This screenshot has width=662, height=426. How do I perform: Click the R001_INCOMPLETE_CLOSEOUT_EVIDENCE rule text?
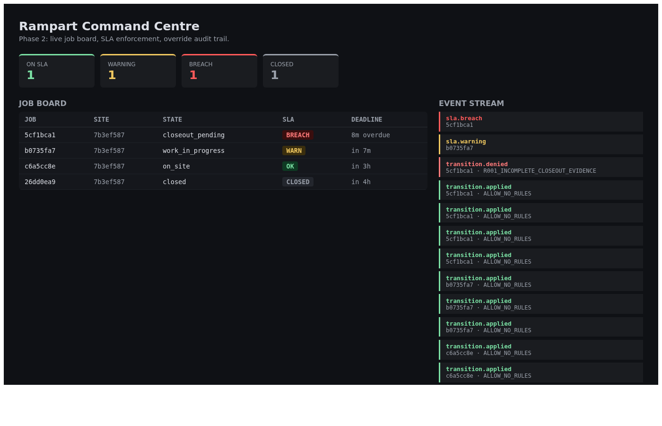click(x=540, y=171)
